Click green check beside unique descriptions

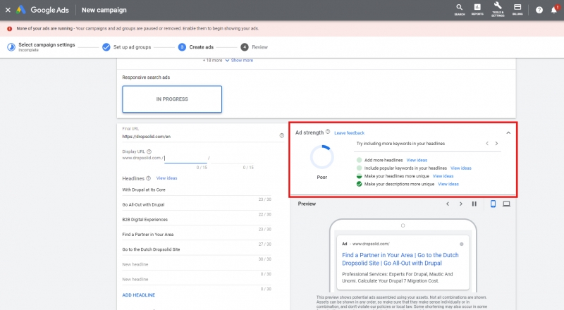[x=359, y=184]
